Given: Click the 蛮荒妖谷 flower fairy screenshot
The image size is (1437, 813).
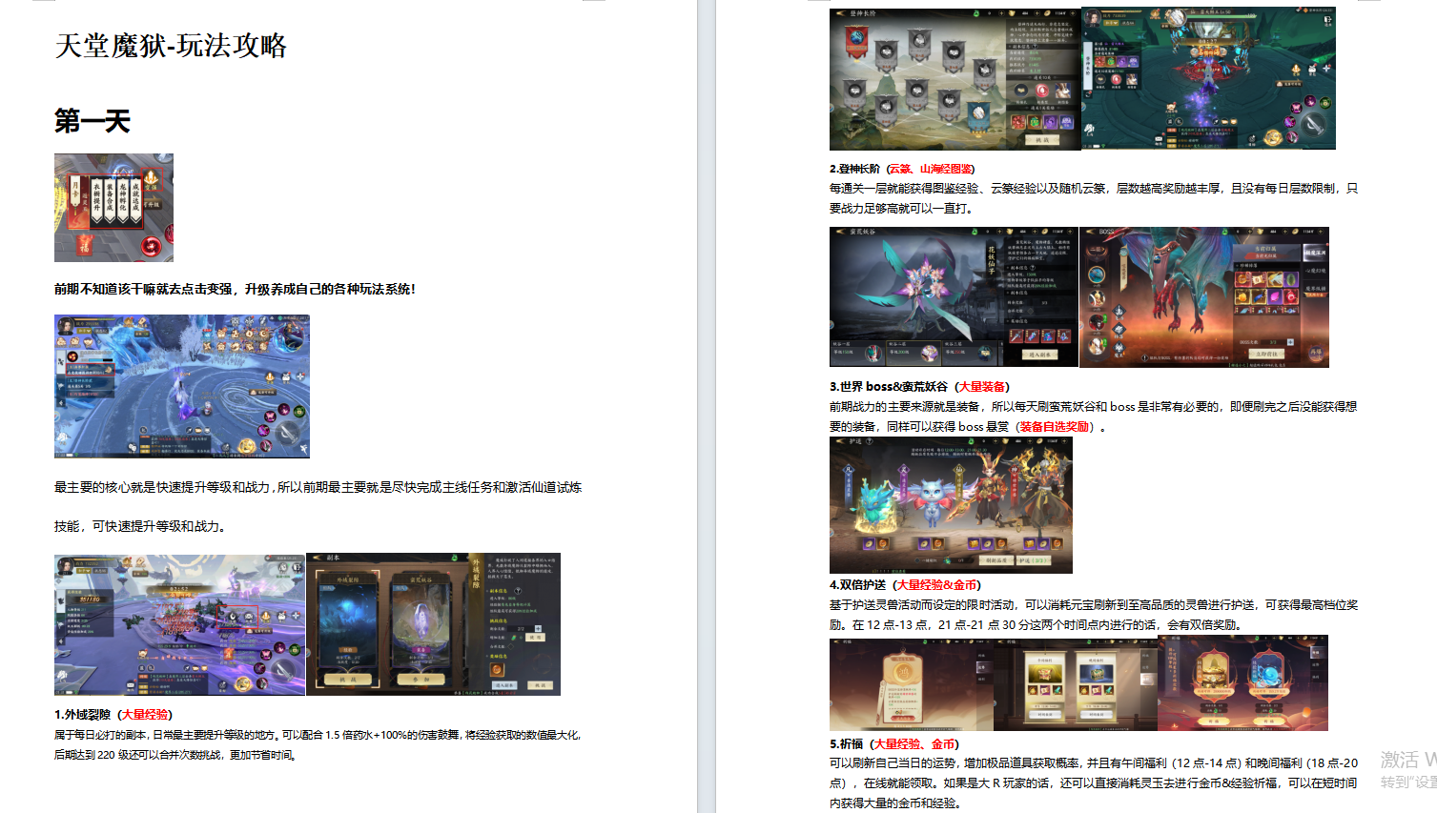Looking at the screenshot, I should click(x=954, y=296).
